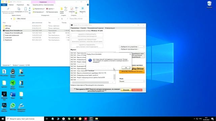The image size is (216, 121).
Task: Open the Файл tab in File Explorer
Action: [4, 5]
